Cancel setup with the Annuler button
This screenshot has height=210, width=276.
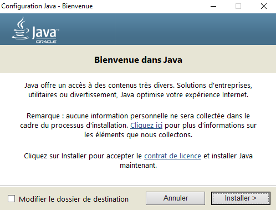[175, 198]
